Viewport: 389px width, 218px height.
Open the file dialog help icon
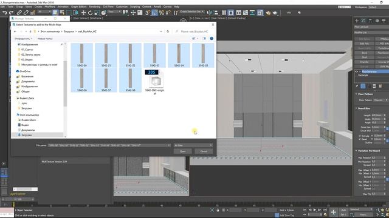tap(212, 39)
